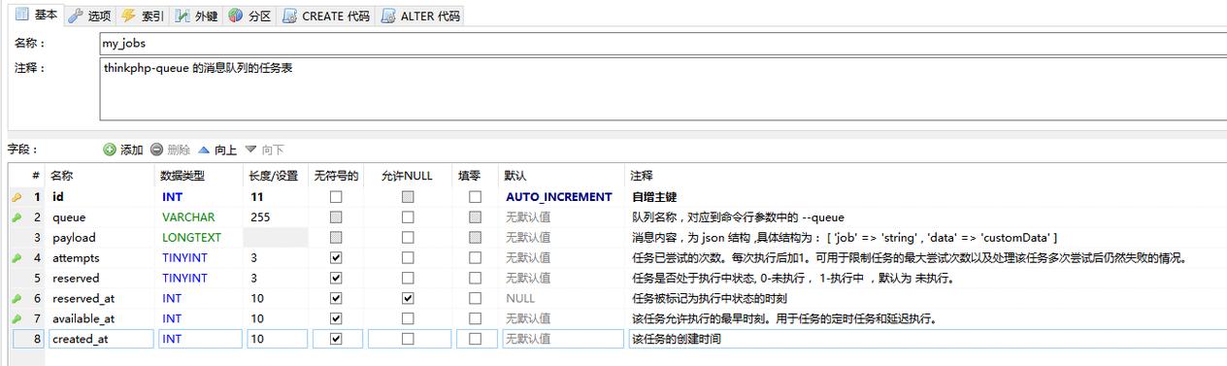Screen dimensions: 1227x366
Task: Uncheck 允许NULL for reserved_at row
Action: coord(408,299)
